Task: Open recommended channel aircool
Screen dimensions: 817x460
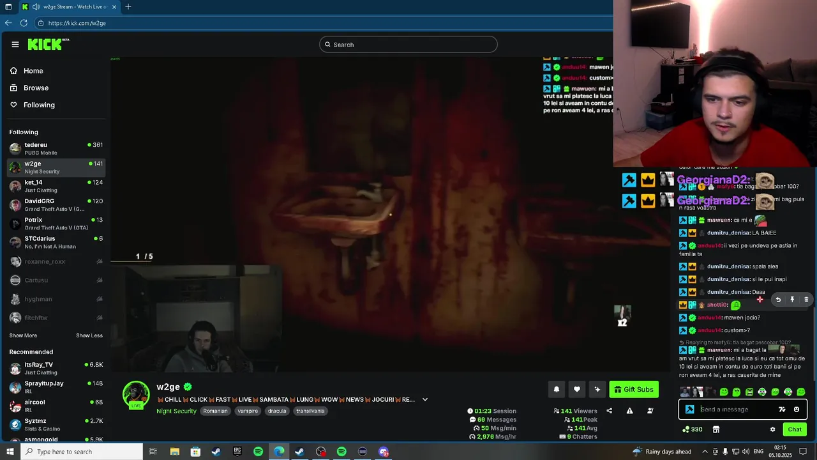Action: tap(56, 406)
